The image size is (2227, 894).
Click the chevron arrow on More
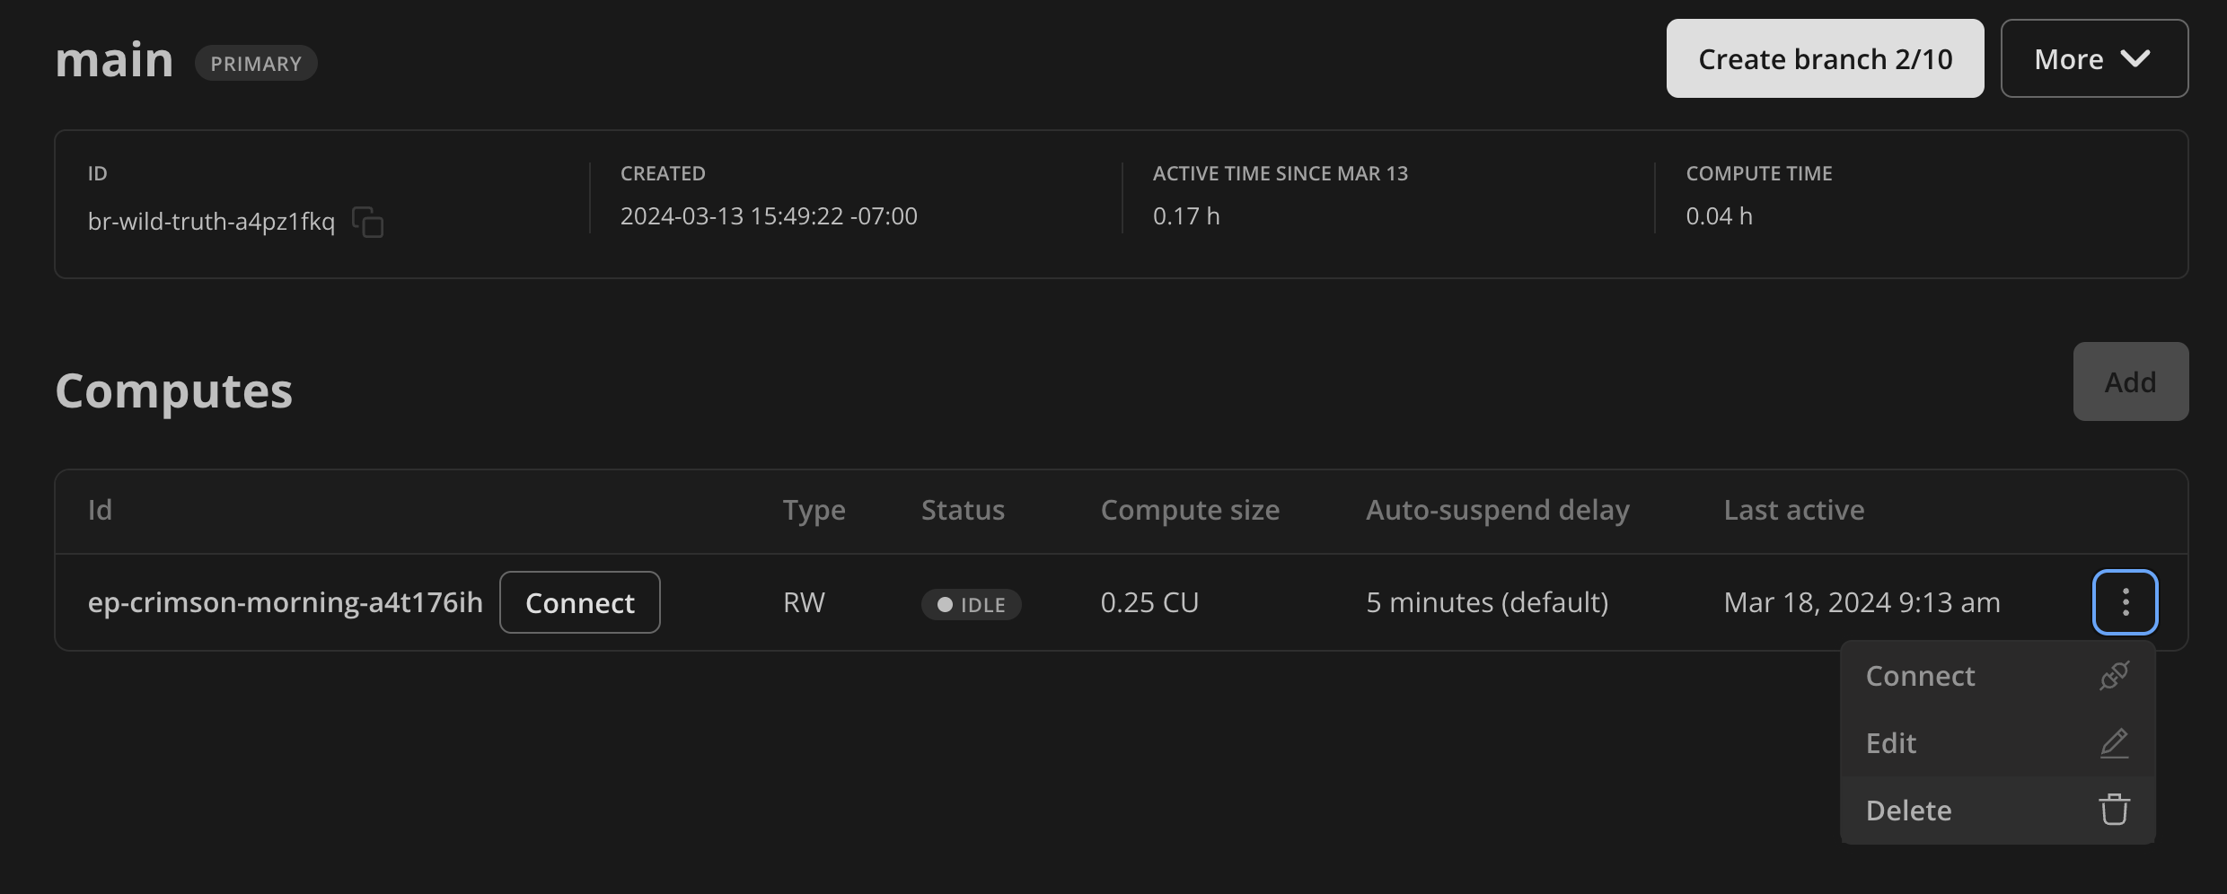[2135, 59]
